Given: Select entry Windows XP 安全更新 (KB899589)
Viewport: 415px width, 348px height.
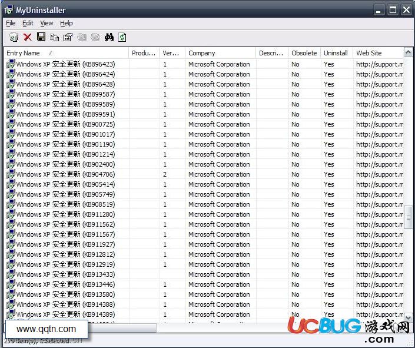Looking at the screenshot, I should [x=65, y=104].
